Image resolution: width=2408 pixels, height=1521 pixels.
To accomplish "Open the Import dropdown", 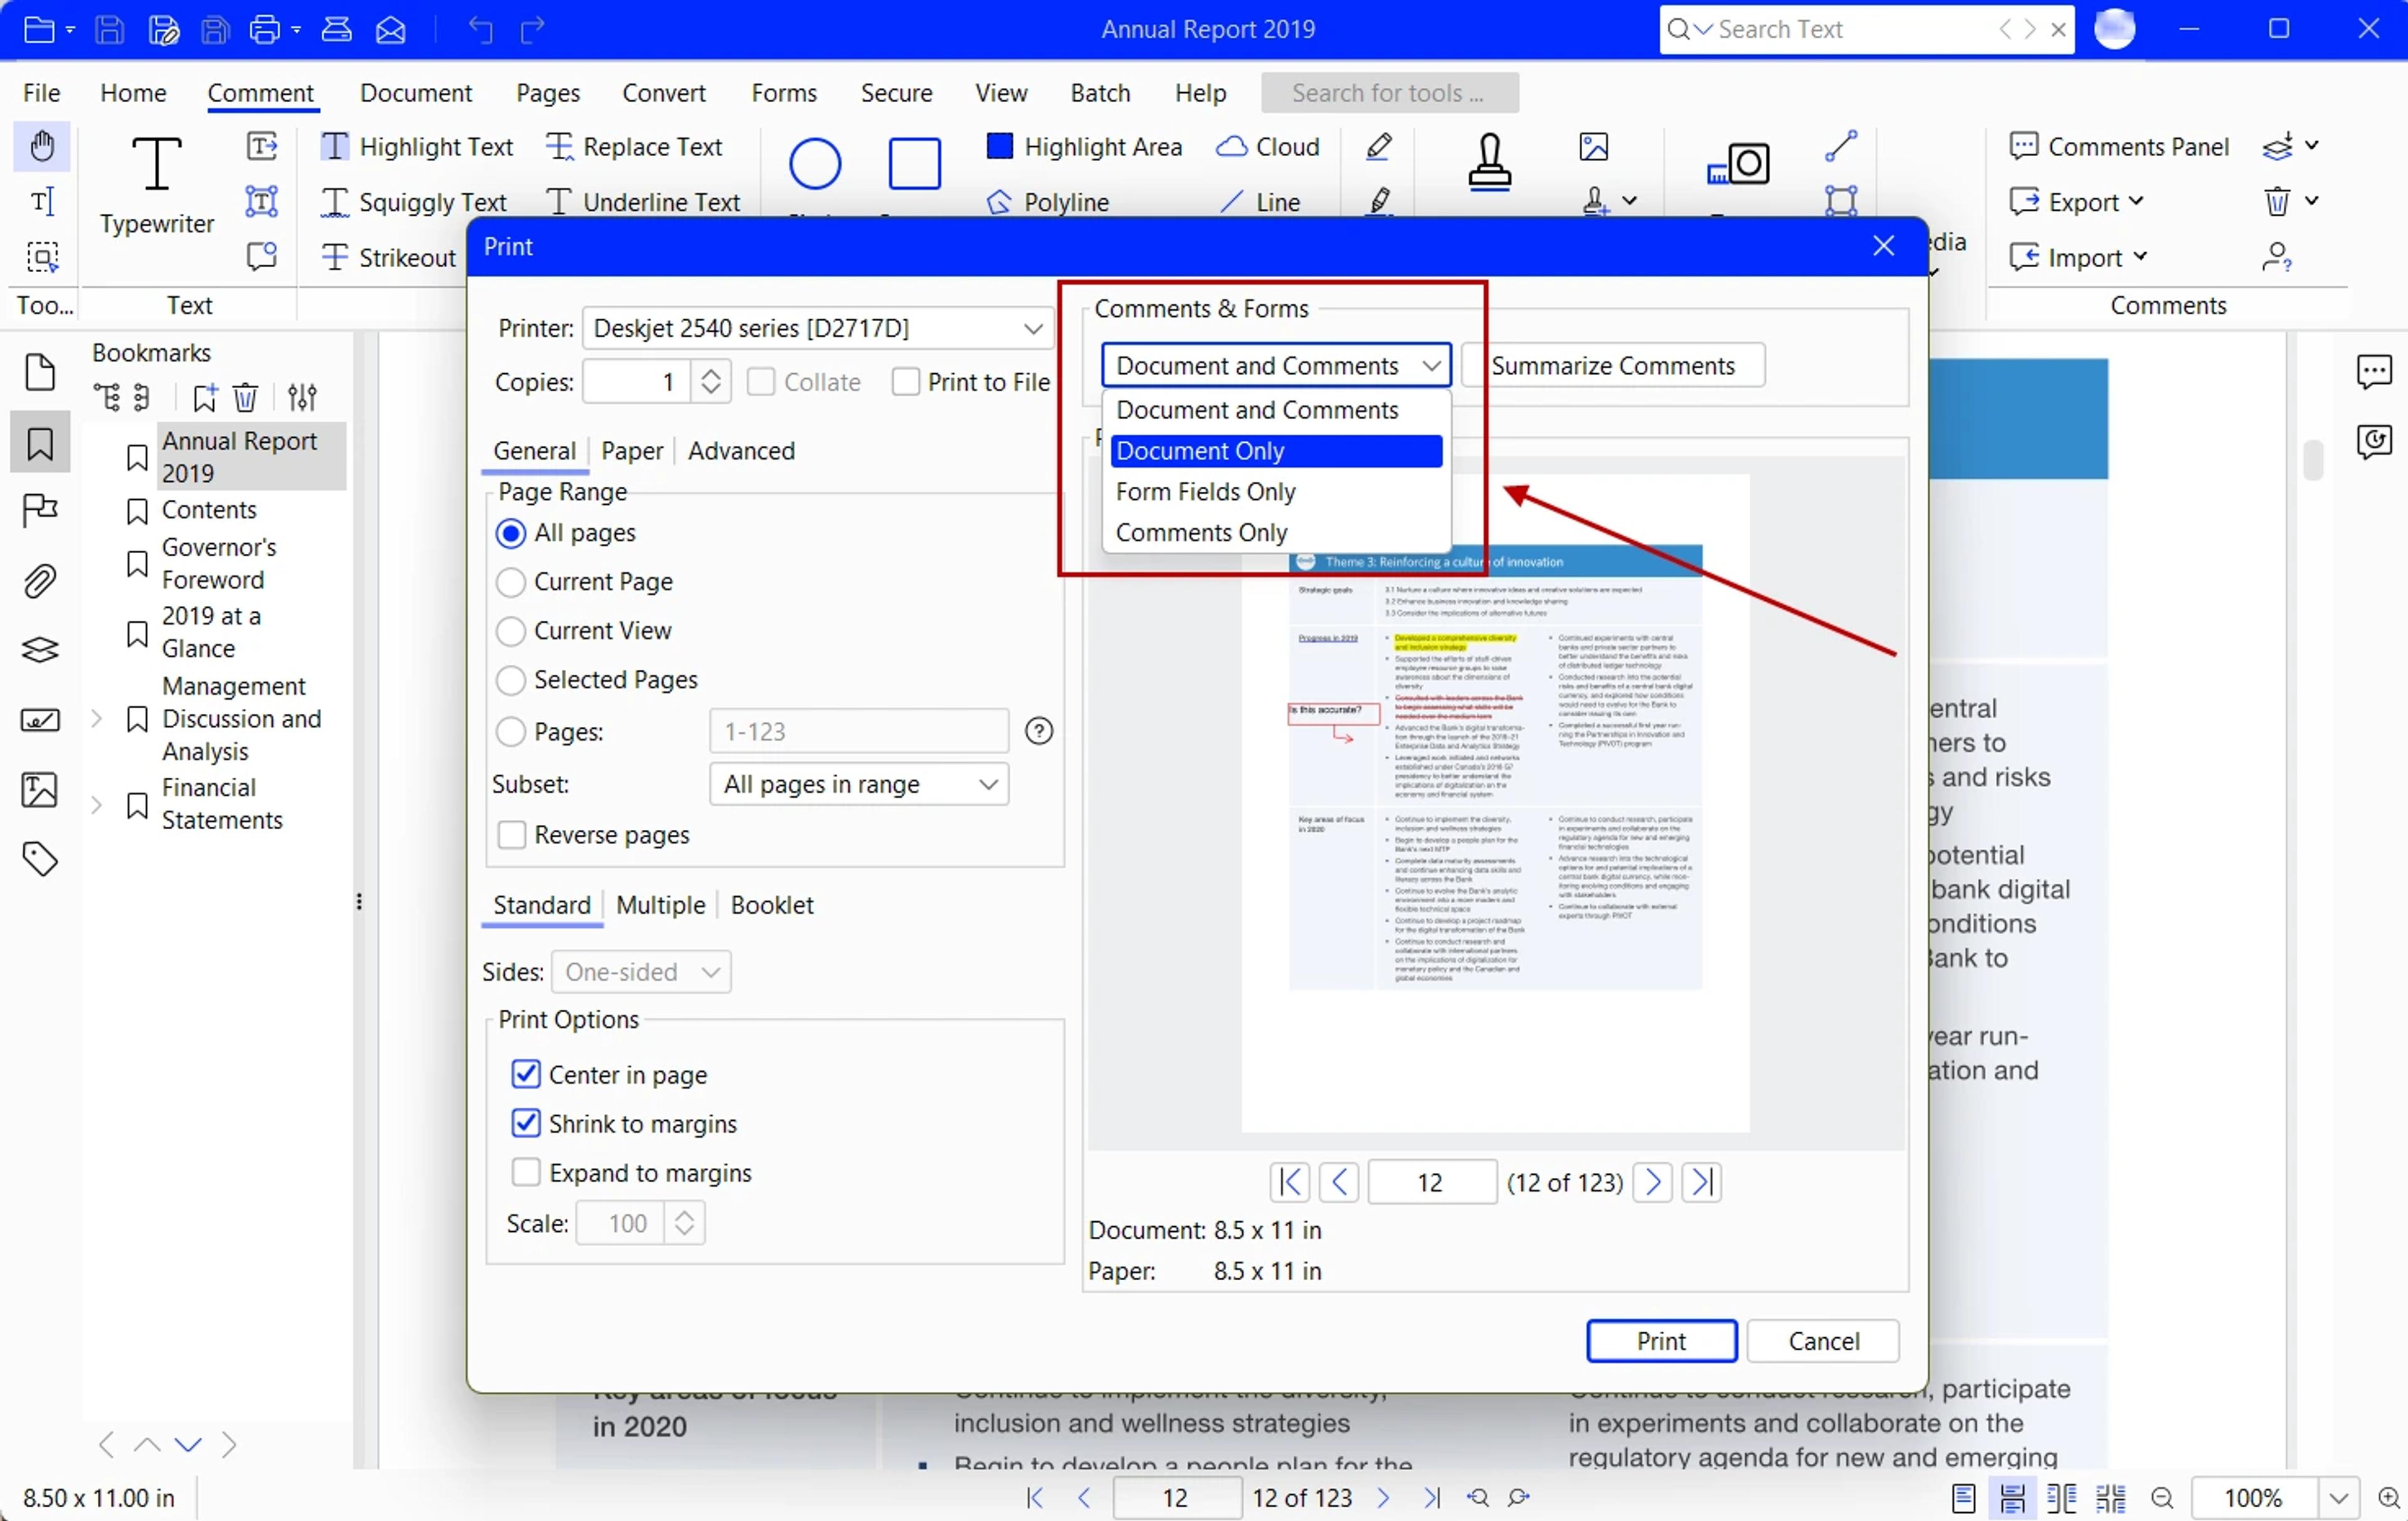I will click(x=2079, y=257).
